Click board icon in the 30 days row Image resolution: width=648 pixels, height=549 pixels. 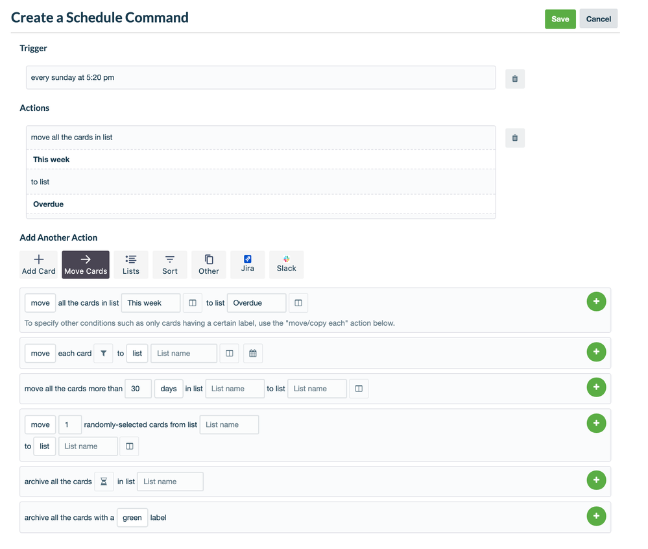point(359,389)
